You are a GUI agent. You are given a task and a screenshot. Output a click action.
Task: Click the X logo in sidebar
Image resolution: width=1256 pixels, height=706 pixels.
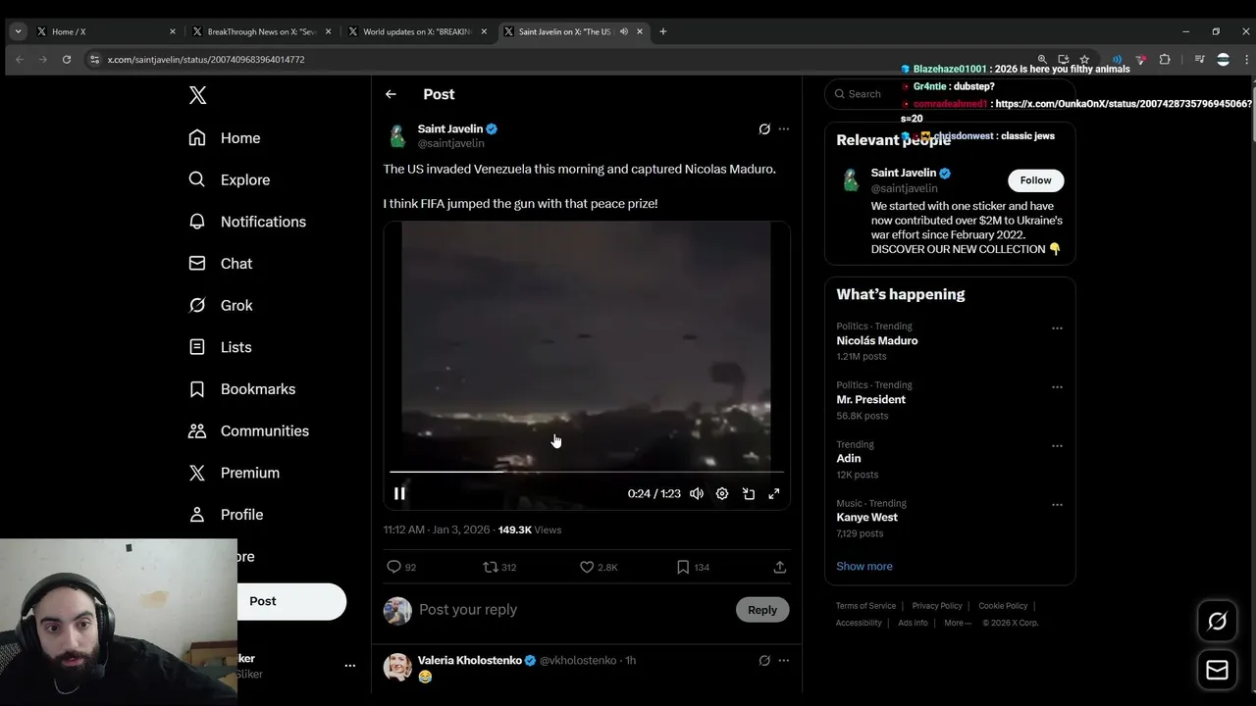pyautogui.click(x=197, y=95)
